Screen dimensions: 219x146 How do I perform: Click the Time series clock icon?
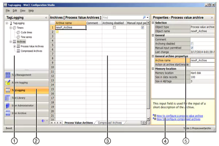point(18,37)
